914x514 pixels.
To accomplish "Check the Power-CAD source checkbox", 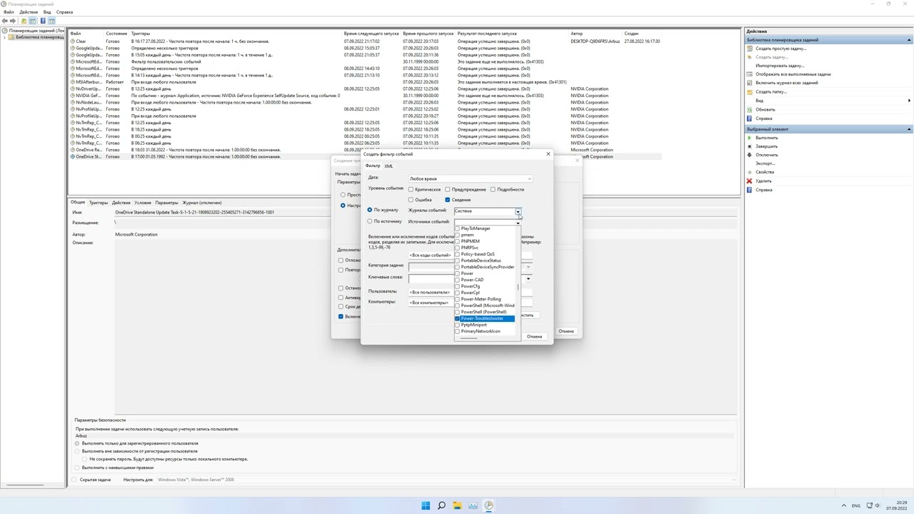I will pos(458,280).
